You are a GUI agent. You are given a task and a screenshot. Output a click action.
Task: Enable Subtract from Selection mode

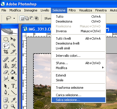point(31,18)
